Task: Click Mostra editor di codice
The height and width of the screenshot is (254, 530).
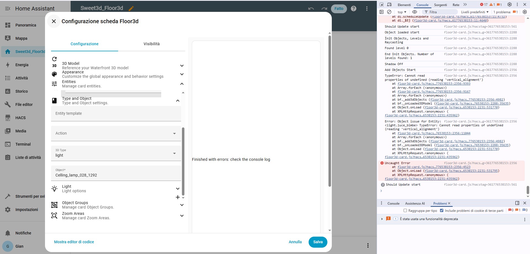Action: [x=74, y=242]
